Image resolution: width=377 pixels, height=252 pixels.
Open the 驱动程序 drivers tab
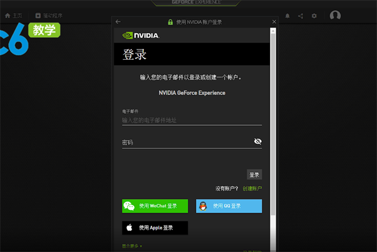49,16
